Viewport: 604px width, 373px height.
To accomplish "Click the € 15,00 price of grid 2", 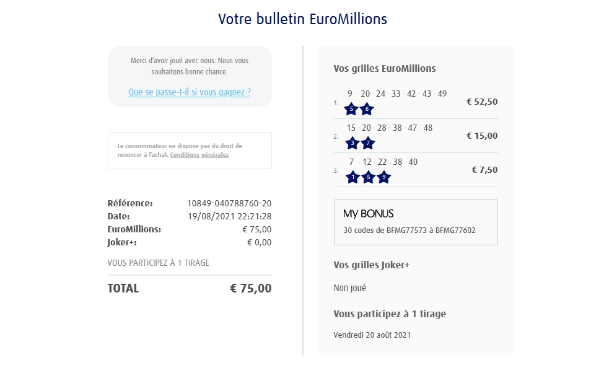I will [482, 136].
